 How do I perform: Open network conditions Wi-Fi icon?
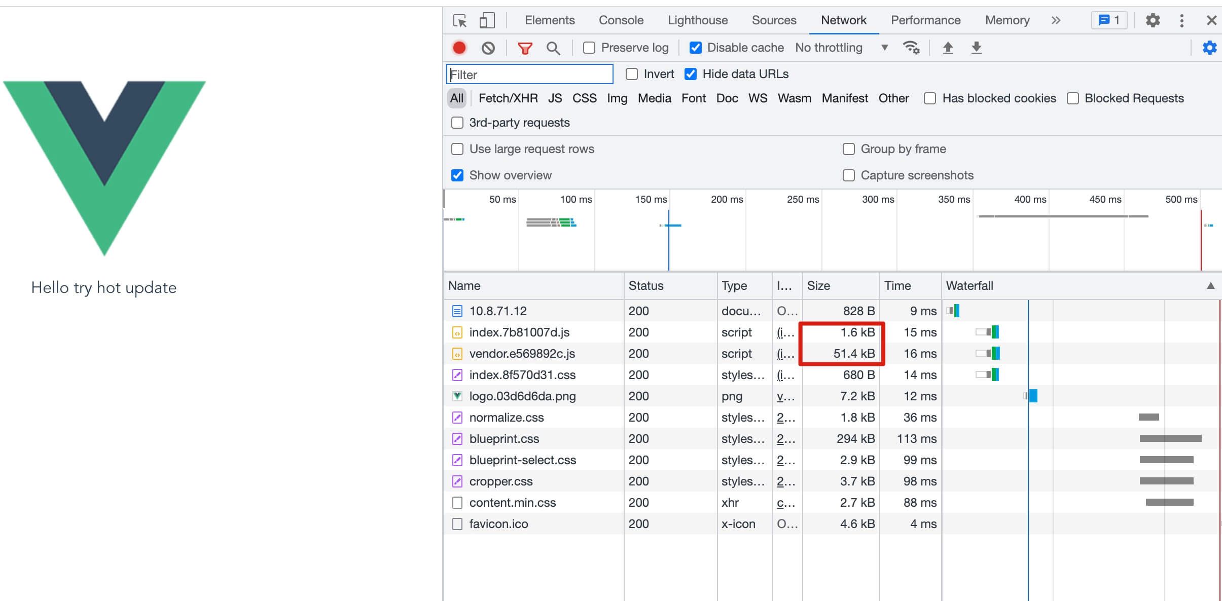[x=911, y=48]
